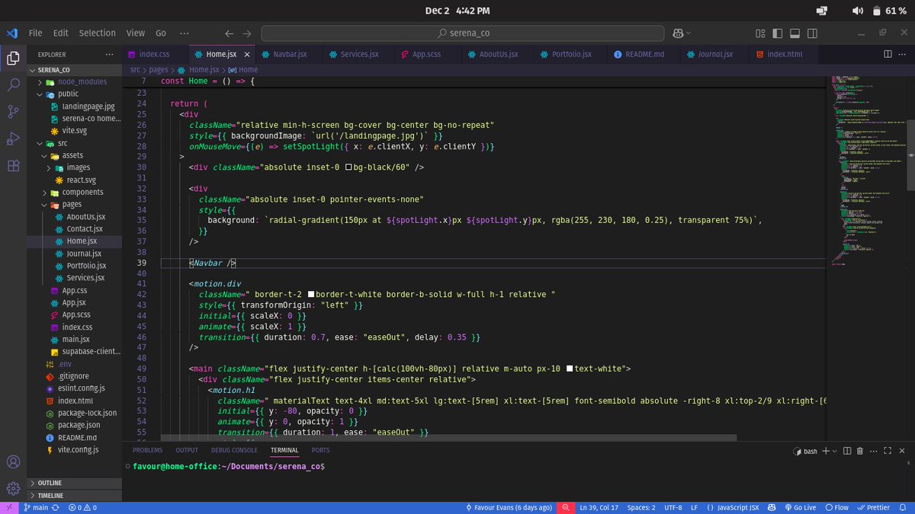Open the View menu
915x514 pixels.
pos(135,33)
